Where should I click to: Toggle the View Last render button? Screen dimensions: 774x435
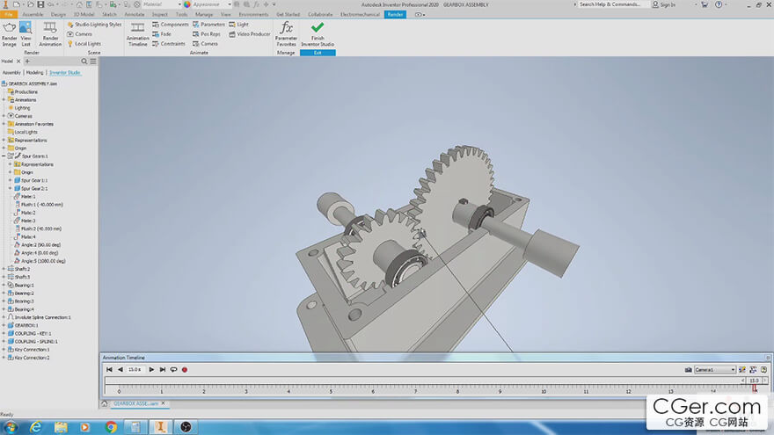tap(26, 28)
